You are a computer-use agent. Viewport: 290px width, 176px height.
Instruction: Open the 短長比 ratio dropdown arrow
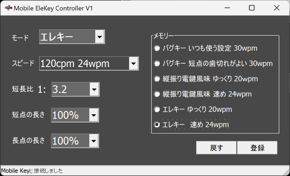[94, 89]
